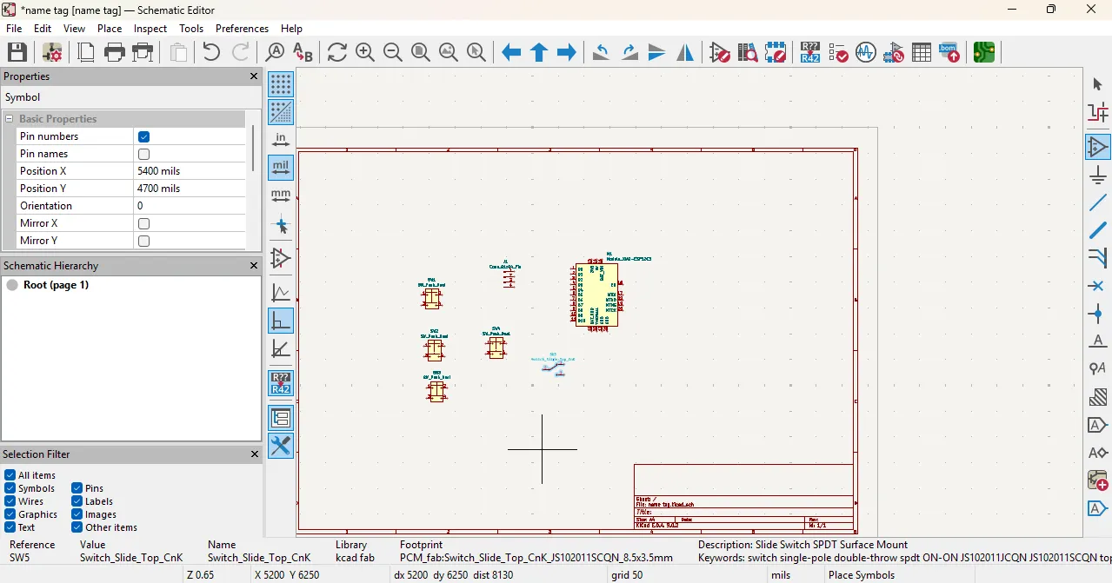1112x583 pixels.
Task: Select the No Connect flag tool
Action: point(1098,286)
